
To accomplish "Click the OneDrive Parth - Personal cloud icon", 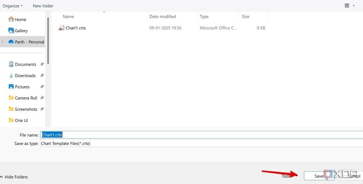I will tap(11, 42).
